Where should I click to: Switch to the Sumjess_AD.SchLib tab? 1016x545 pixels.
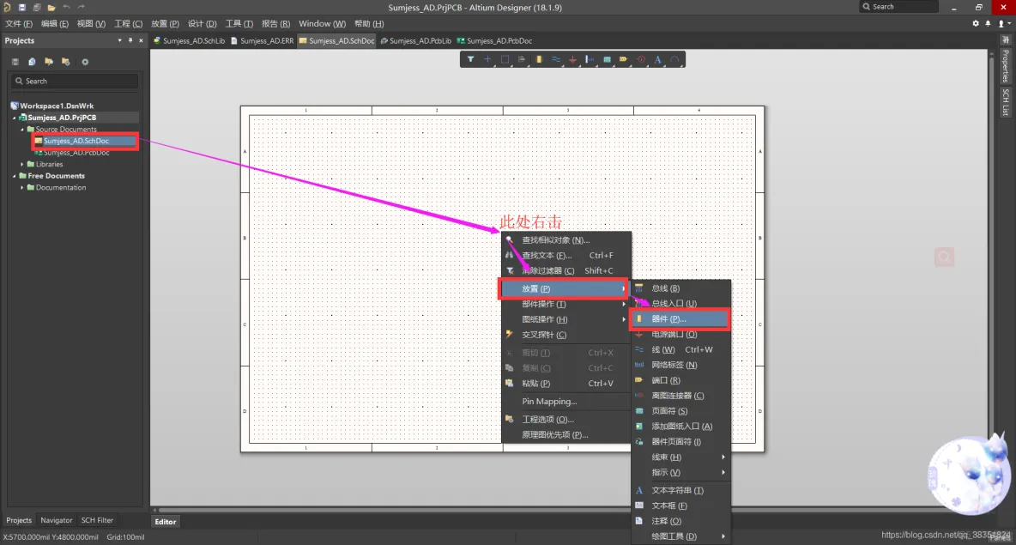[x=189, y=40]
